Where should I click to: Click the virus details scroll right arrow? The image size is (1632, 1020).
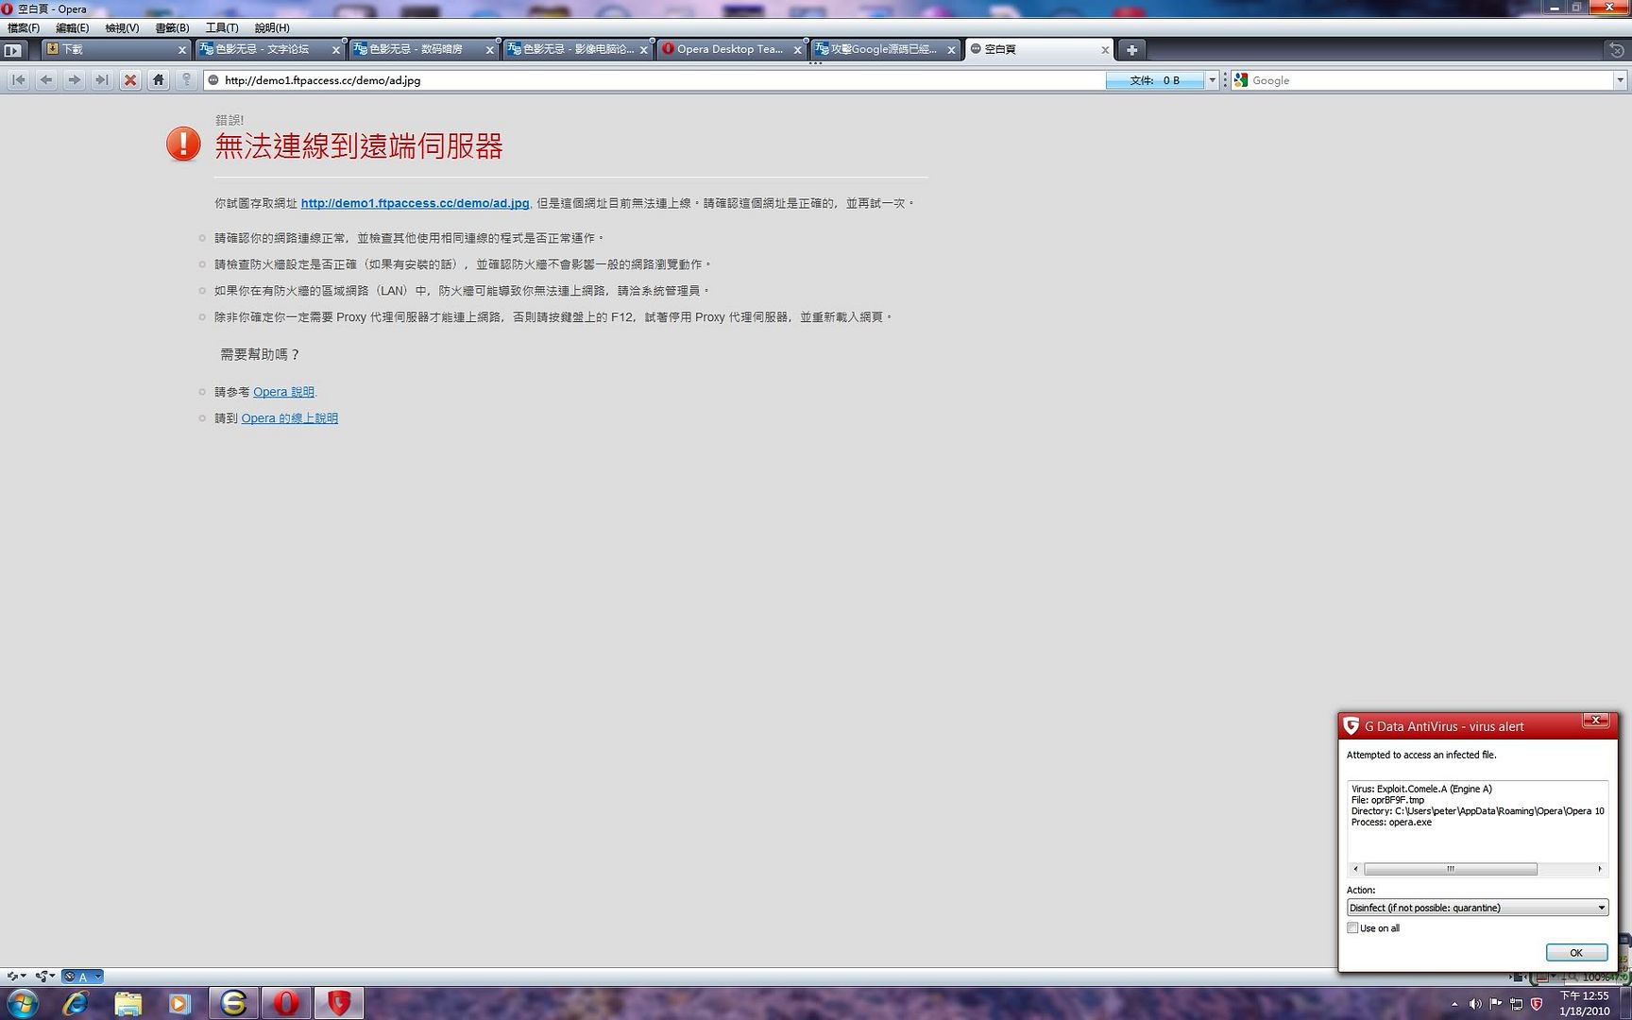(x=1599, y=869)
